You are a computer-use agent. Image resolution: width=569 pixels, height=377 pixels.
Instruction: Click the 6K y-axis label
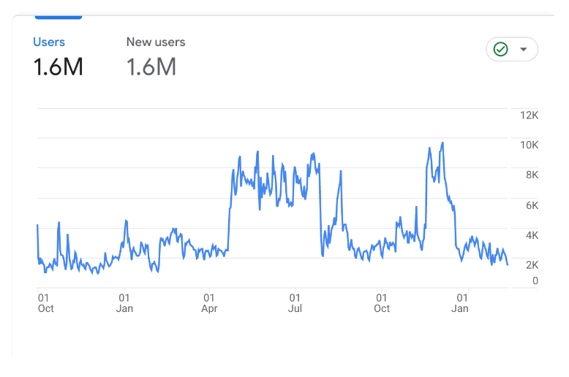pyautogui.click(x=532, y=206)
